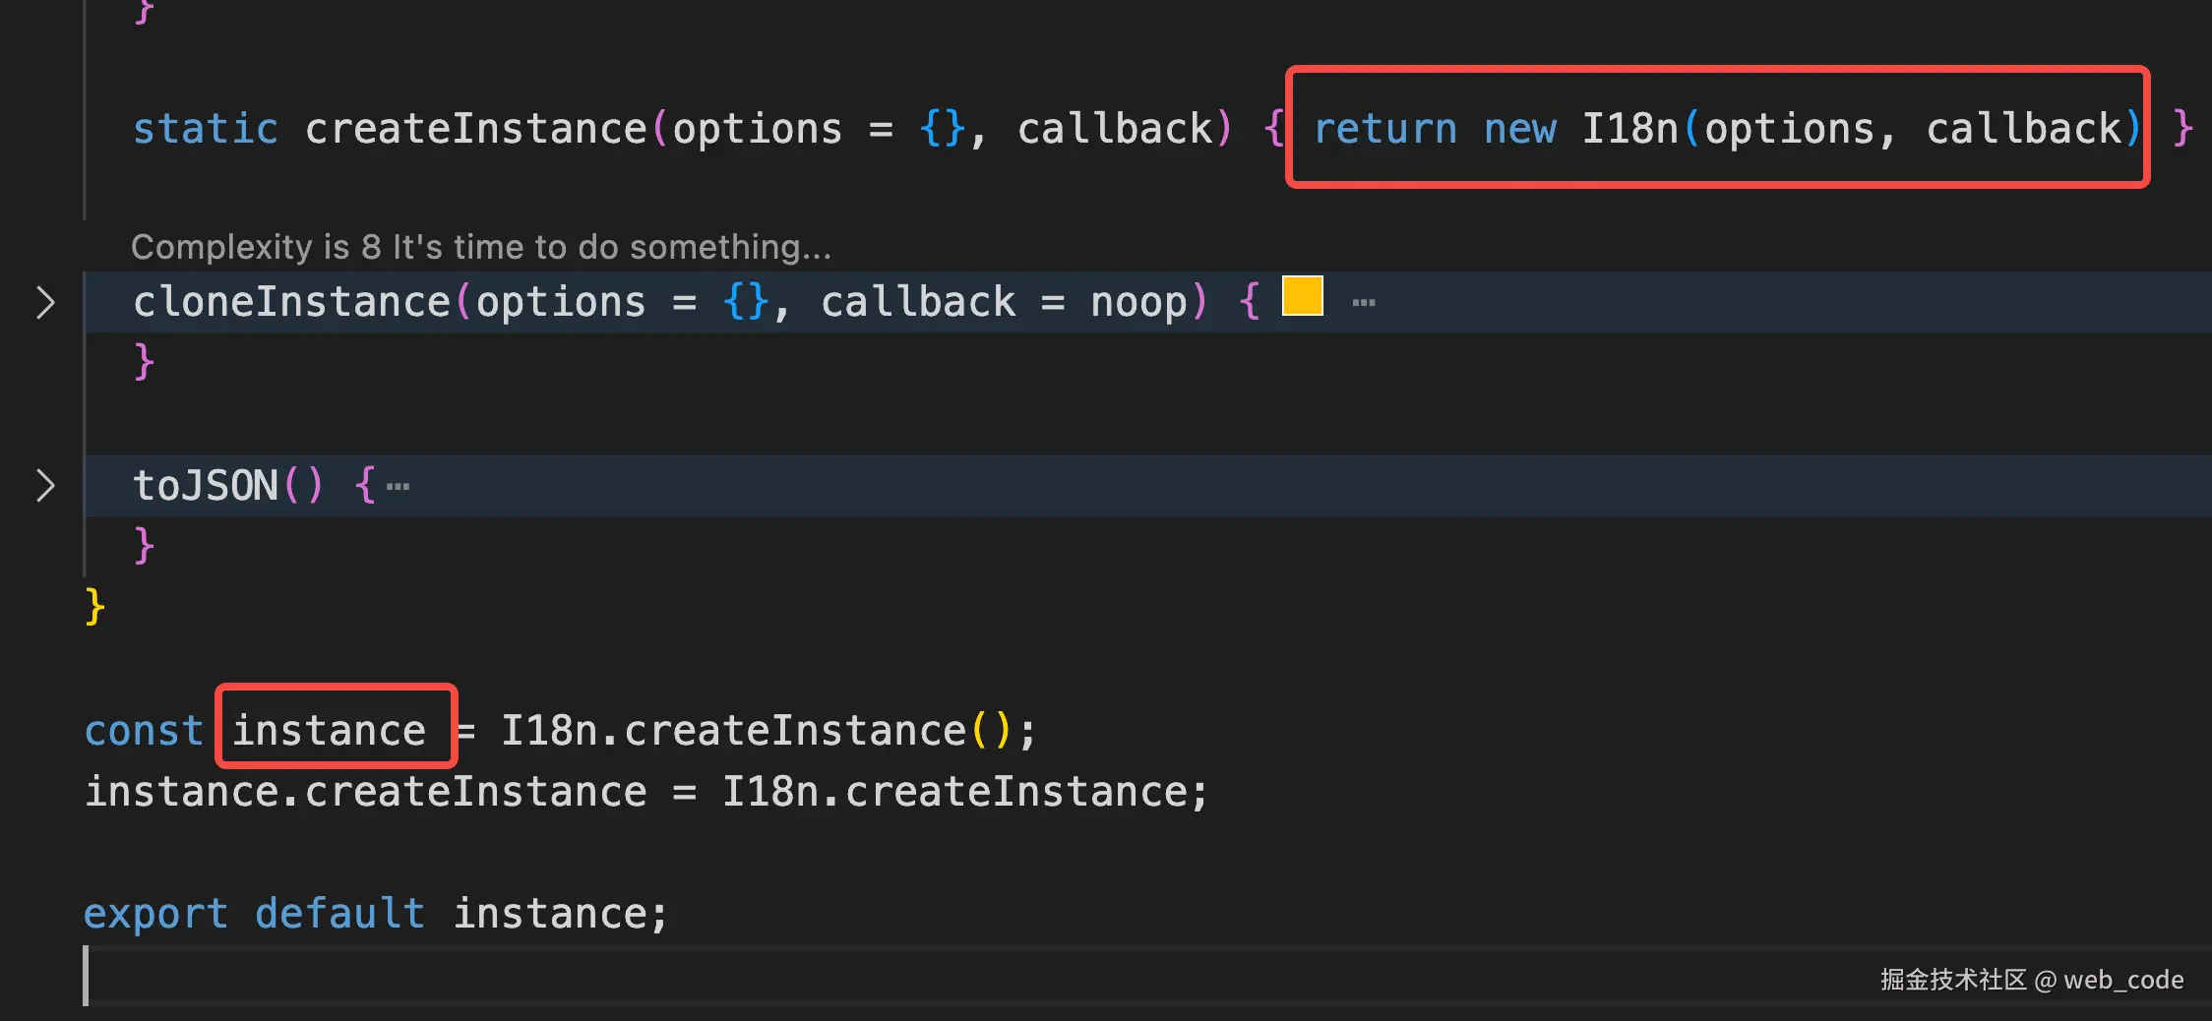Screen dimensions: 2212x1021
Task: Click the yellow square on cloneInstance line
Action: [x=1302, y=296]
